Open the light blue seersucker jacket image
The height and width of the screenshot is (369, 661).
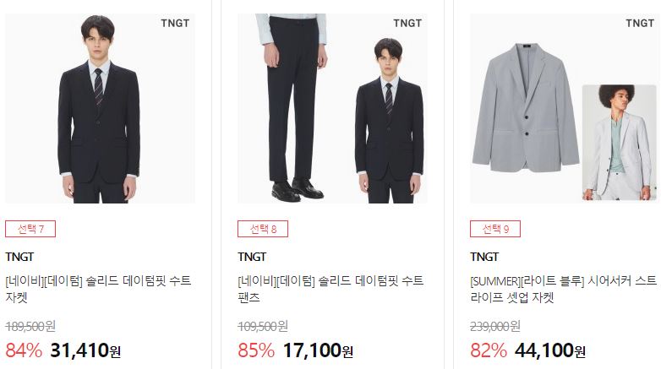point(565,108)
